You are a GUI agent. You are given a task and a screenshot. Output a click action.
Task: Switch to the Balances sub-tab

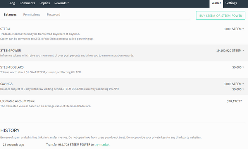[10, 15]
